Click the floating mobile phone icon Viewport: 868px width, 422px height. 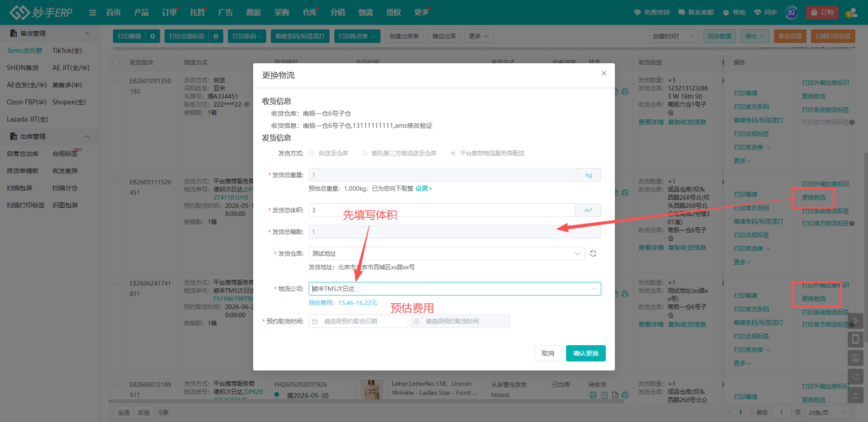[x=855, y=339]
